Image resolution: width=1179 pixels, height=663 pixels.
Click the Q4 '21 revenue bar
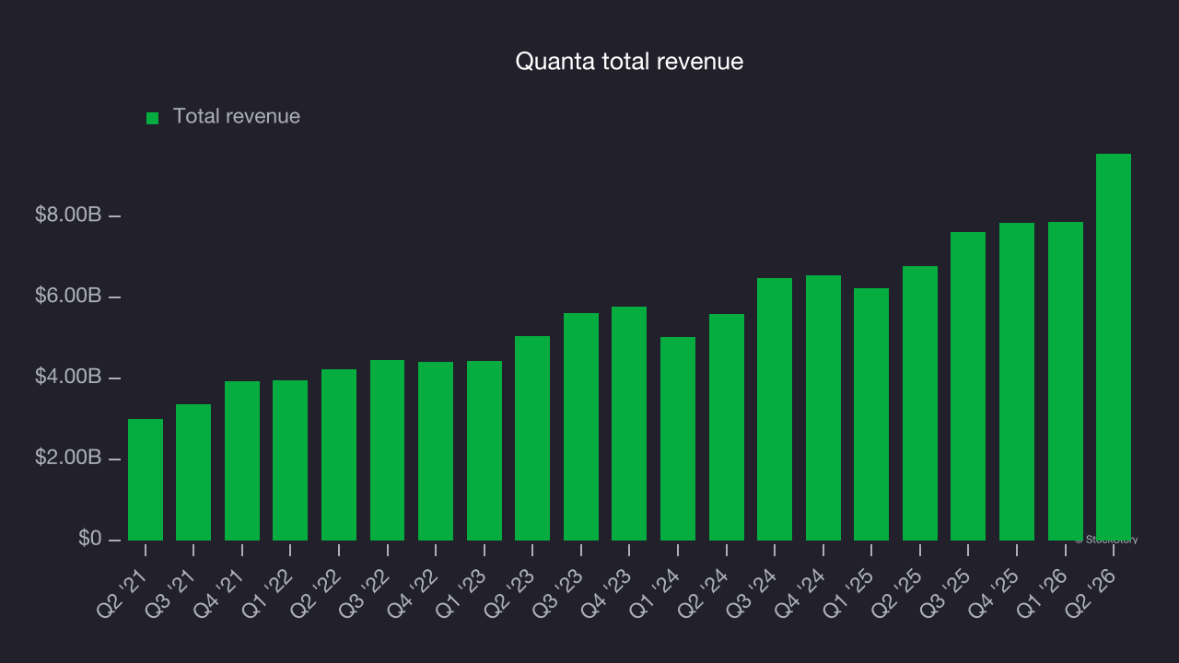pyautogui.click(x=242, y=460)
